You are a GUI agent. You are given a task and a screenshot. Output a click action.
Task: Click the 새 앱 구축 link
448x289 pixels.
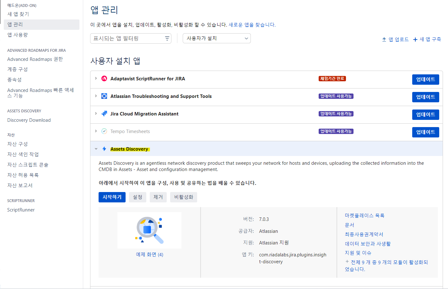pos(430,40)
